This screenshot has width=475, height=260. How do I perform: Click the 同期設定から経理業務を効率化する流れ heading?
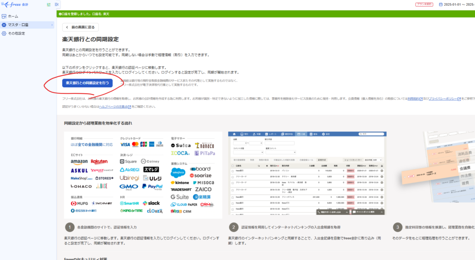coord(98,123)
